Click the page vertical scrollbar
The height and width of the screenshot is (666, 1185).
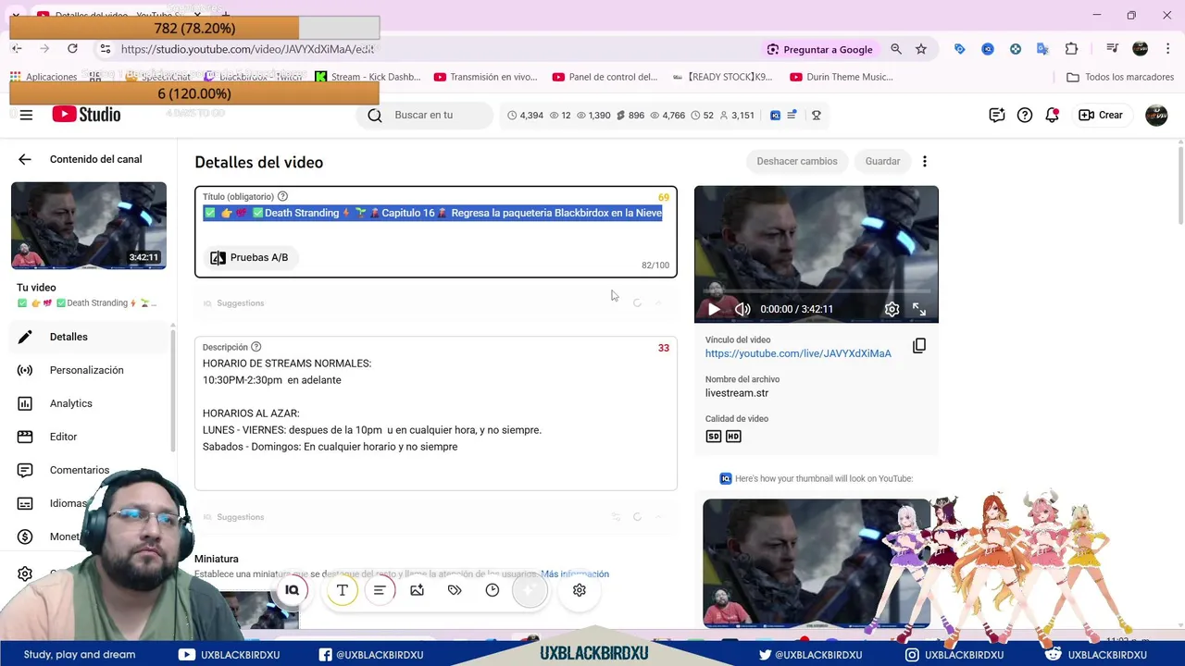pyautogui.click(x=1180, y=185)
